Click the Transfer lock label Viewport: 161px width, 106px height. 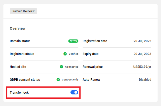(19, 93)
